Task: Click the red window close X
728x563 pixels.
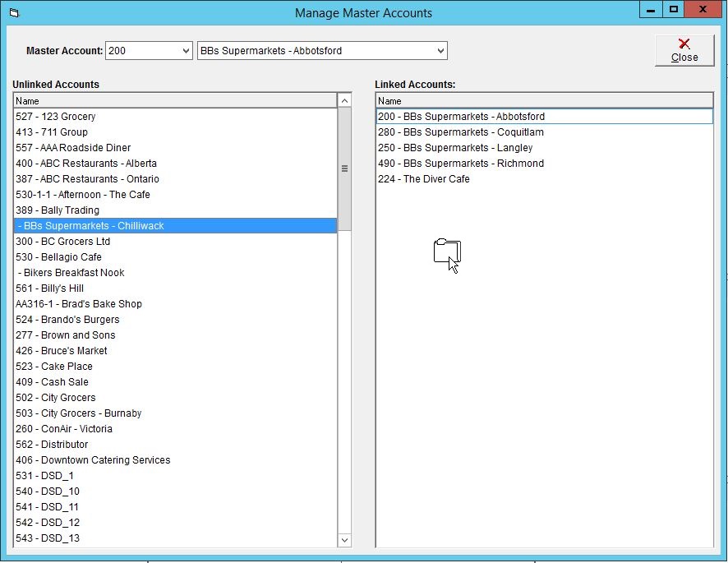Action: [703, 9]
